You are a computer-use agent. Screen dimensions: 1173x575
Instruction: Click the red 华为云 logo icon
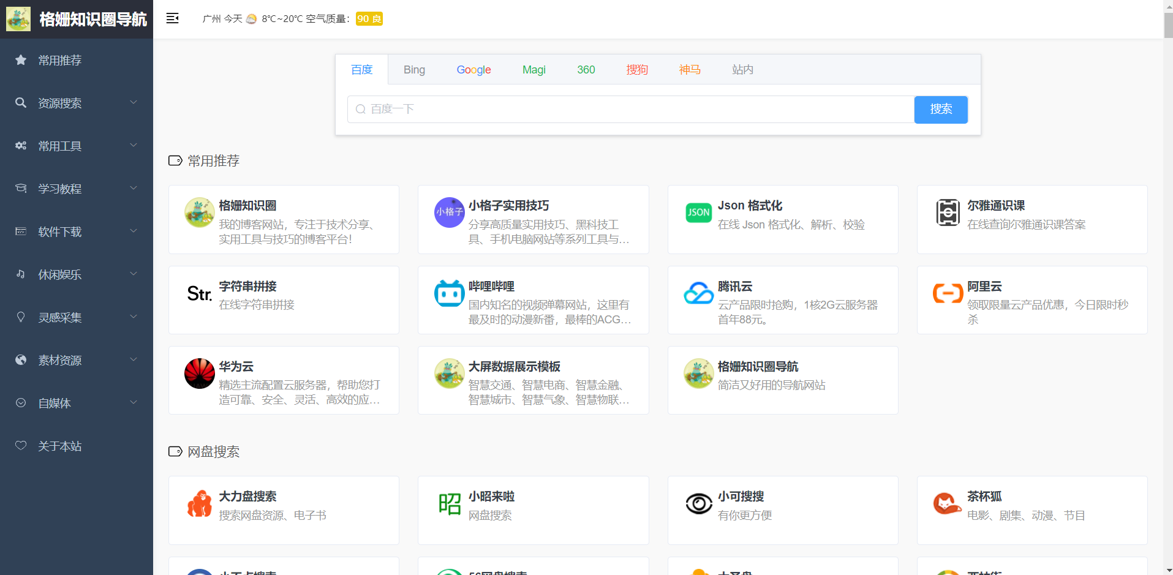coord(200,374)
